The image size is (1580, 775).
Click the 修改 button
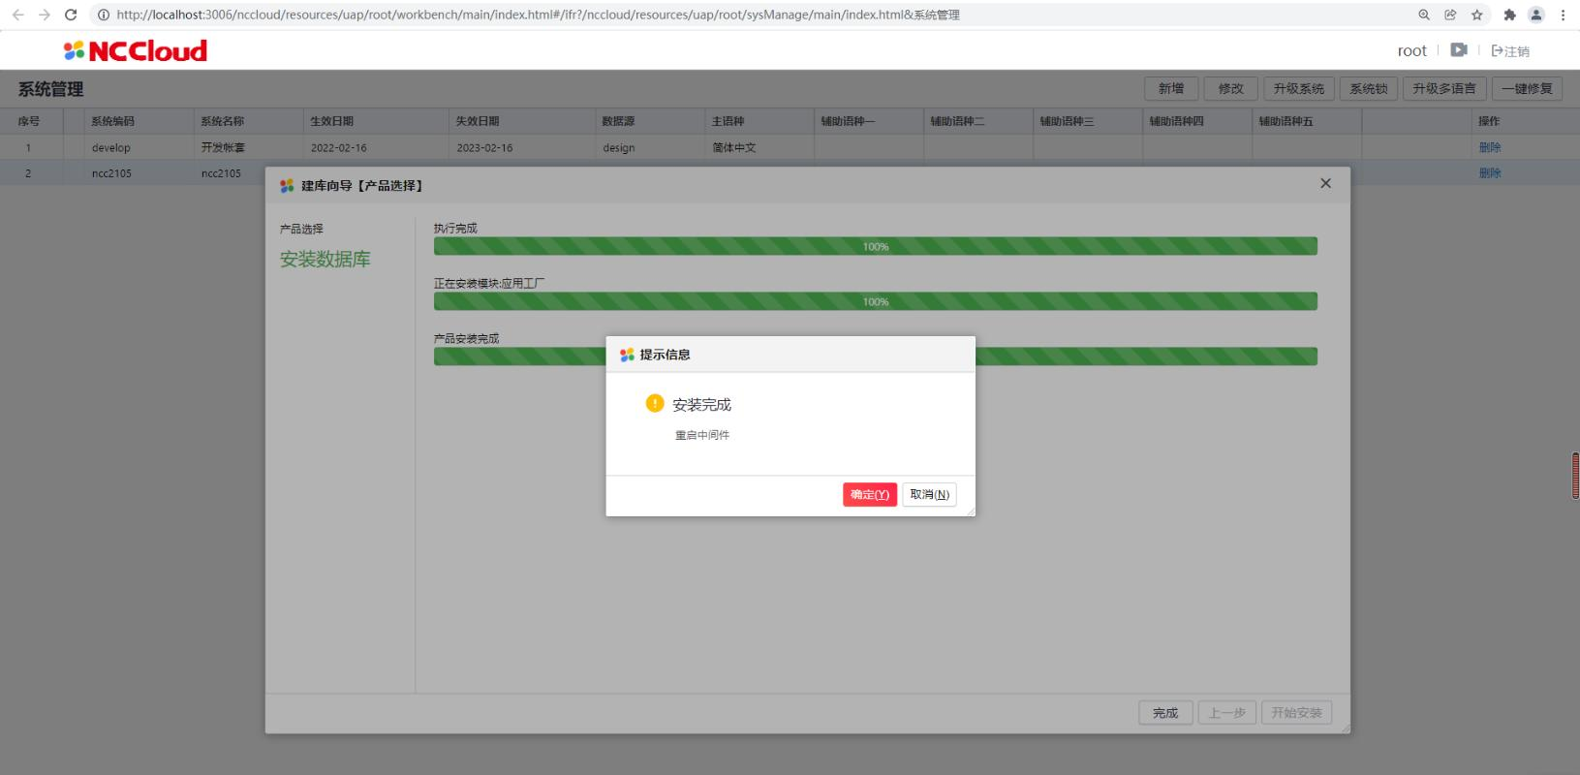click(1231, 88)
